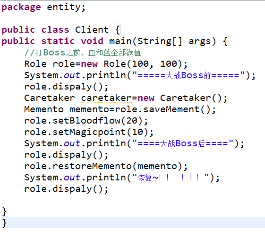The height and width of the screenshot is (232, 265).
Task: Click the println line with '大战Boss后'
Action: (134, 143)
